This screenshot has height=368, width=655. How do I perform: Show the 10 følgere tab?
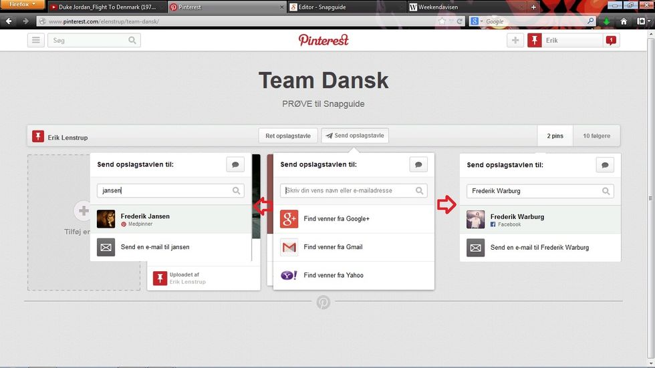click(596, 136)
